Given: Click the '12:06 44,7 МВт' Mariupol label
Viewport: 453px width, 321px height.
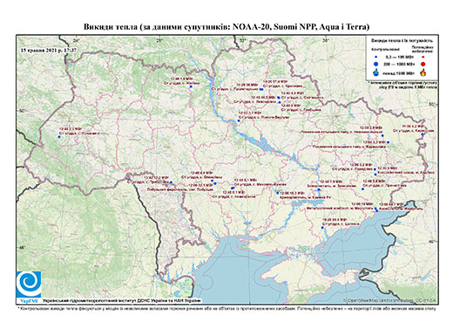Looking at the screenshot, I should pos(390,204).
